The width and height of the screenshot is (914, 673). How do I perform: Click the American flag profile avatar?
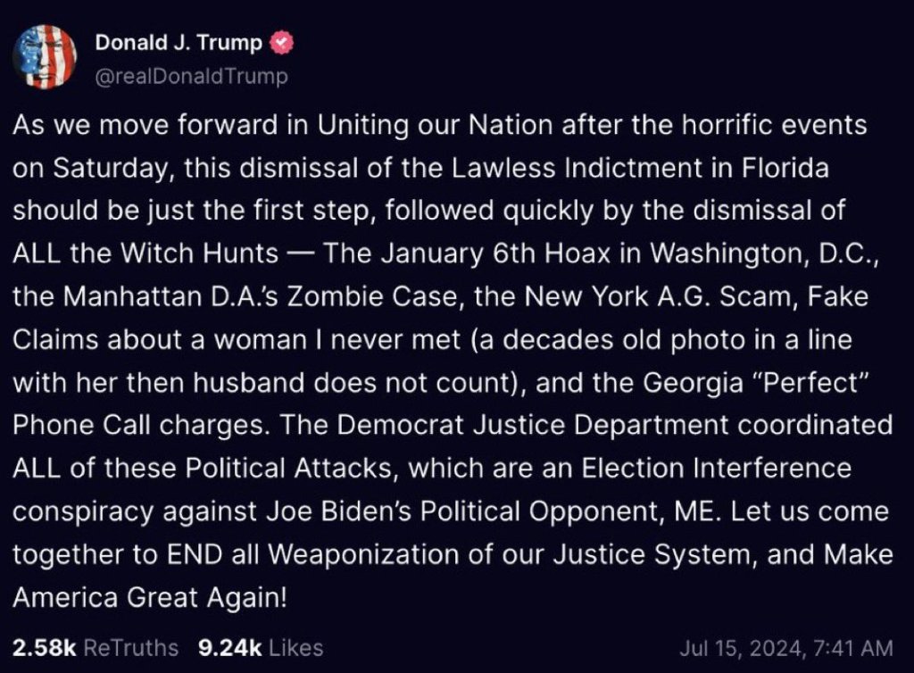pos(45,57)
